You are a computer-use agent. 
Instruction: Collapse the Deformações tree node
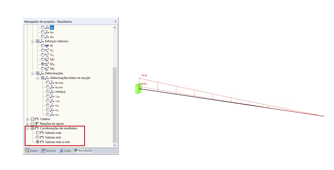[33, 73]
